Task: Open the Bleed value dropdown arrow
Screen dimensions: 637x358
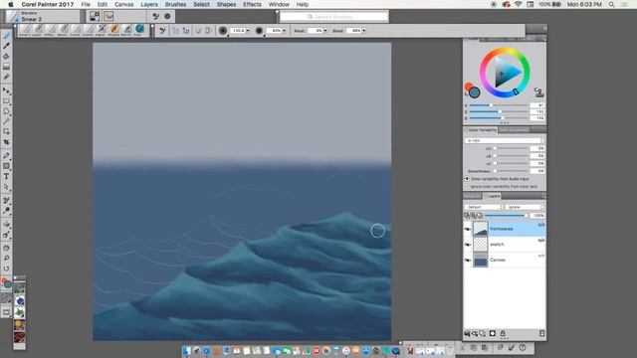Action: coord(364,31)
